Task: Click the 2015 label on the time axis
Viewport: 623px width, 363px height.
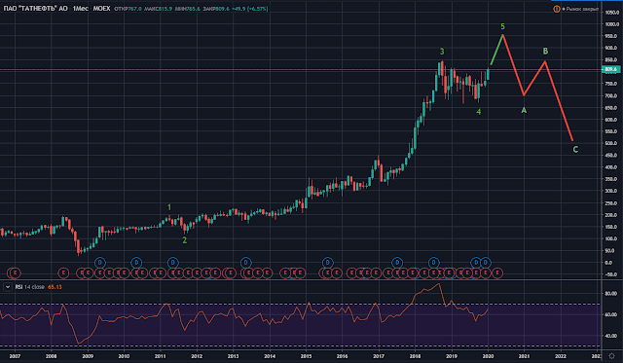Action: tap(306, 356)
